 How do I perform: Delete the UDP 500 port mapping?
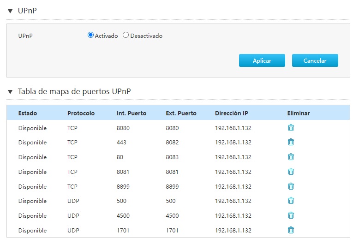tap(291, 201)
